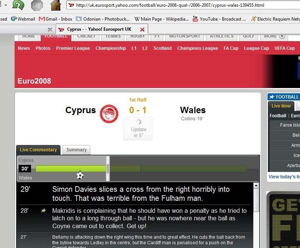Click the Wikipedia W bookmark icon
The height and width of the screenshot is (248, 300).
137,19
